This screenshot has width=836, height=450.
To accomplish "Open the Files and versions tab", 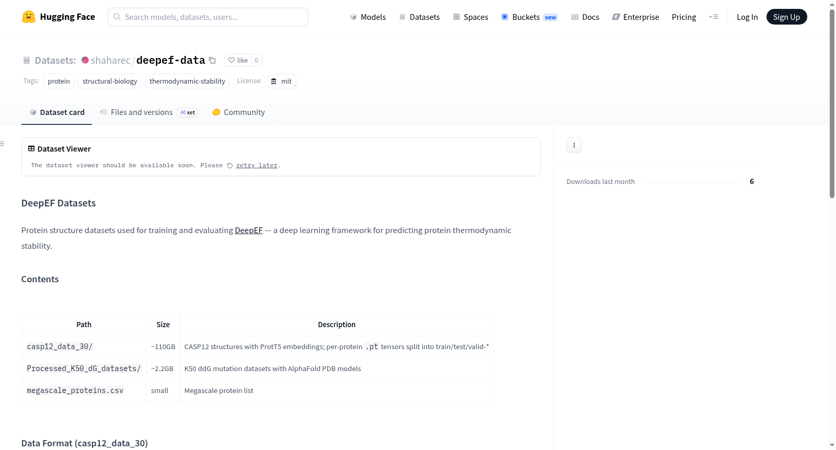I will coord(148,112).
